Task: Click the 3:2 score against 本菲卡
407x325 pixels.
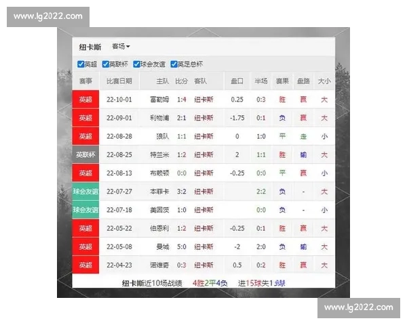Action: click(181, 192)
